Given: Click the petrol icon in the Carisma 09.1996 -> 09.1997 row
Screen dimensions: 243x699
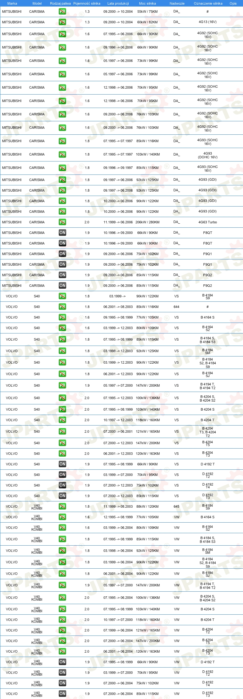Looking at the screenshot, I should click(62, 168).
